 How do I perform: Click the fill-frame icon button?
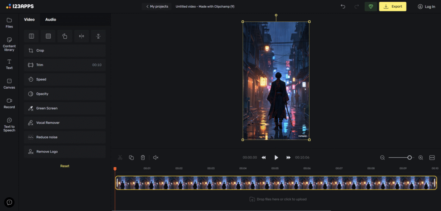pyautogui.click(x=48, y=36)
